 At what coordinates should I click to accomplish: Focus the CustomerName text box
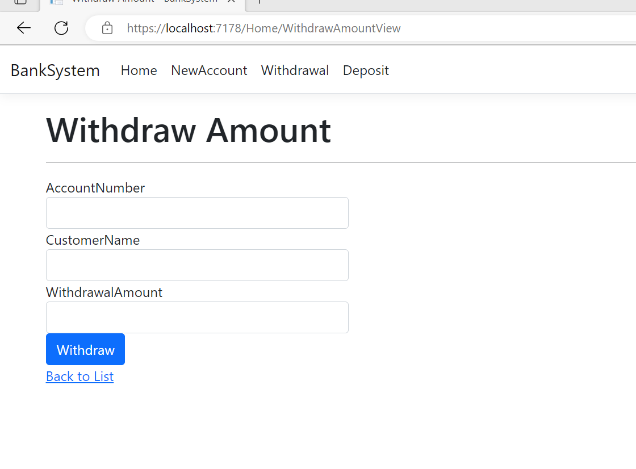tap(197, 265)
